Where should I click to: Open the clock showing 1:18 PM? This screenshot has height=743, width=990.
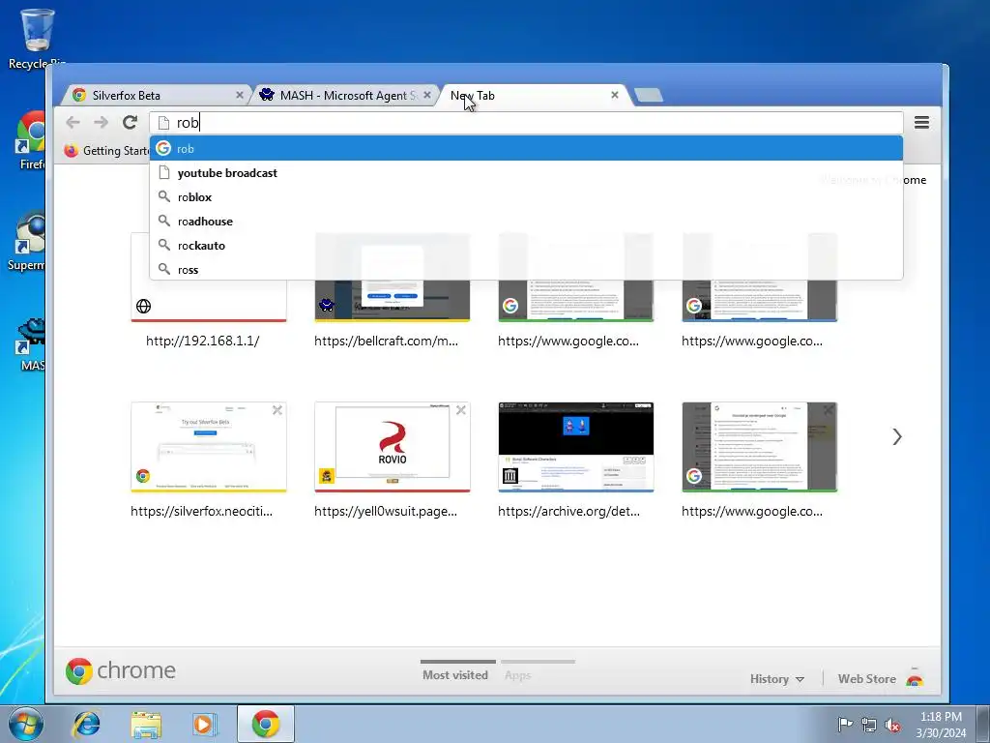[x=941, y=725]
